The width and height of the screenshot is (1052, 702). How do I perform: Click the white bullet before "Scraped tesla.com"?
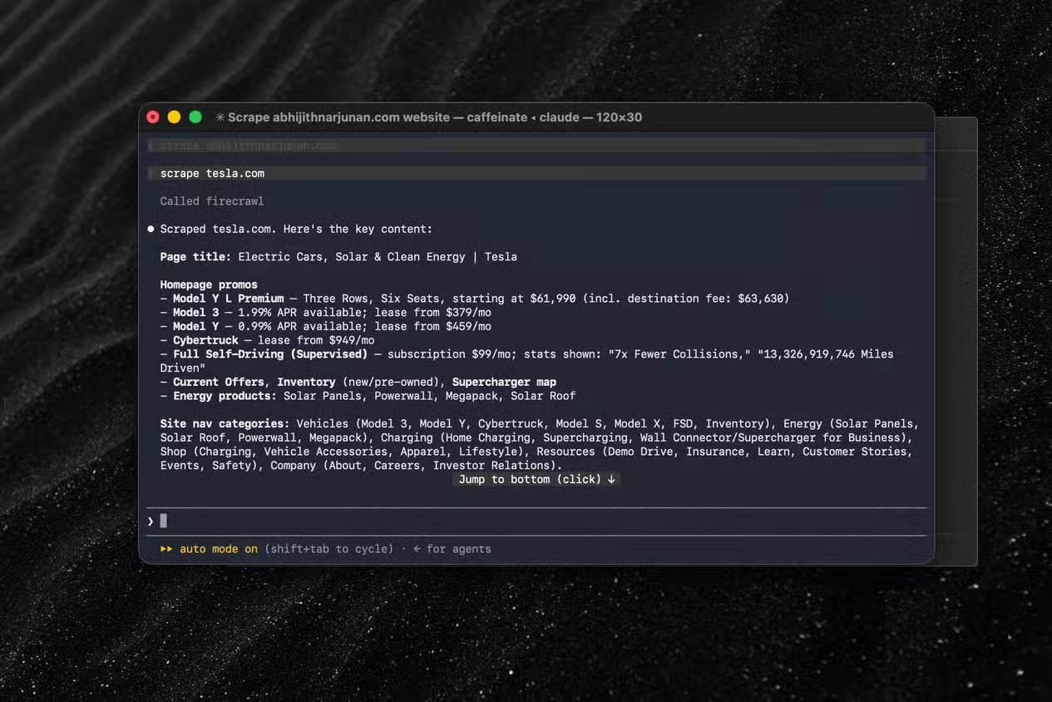click(151, 229)
